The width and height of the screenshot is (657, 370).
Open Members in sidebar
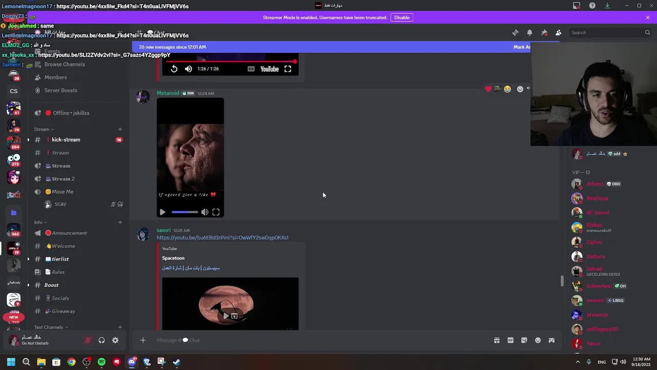pos(55,77)
